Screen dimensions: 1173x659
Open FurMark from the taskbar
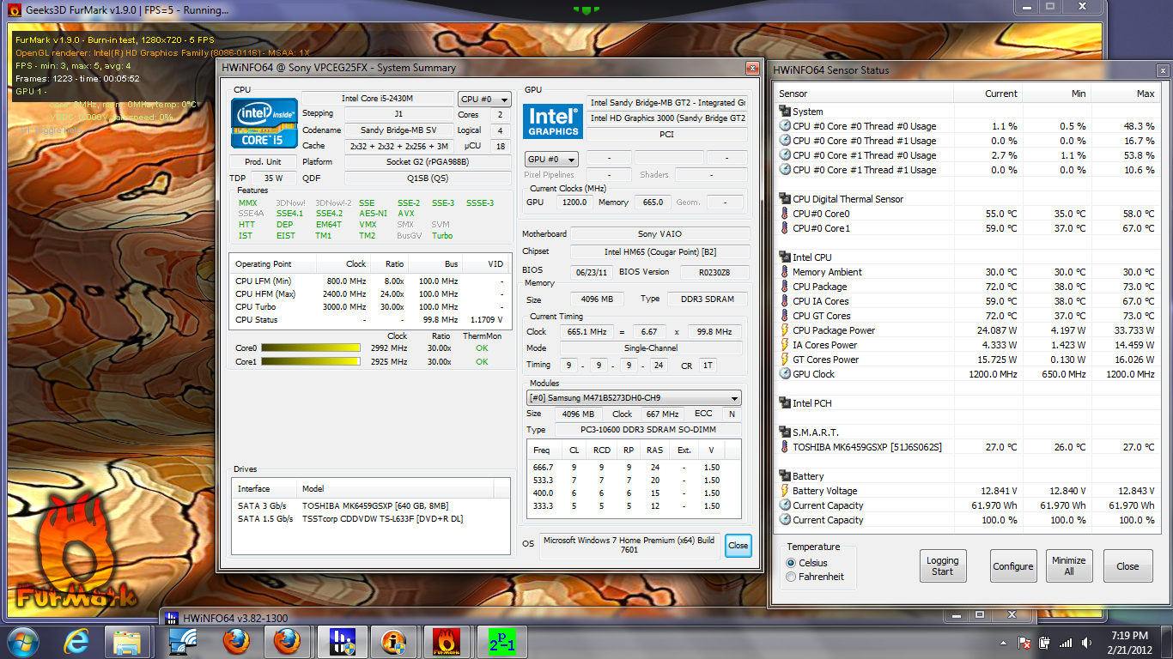click(x=447, y=642)
